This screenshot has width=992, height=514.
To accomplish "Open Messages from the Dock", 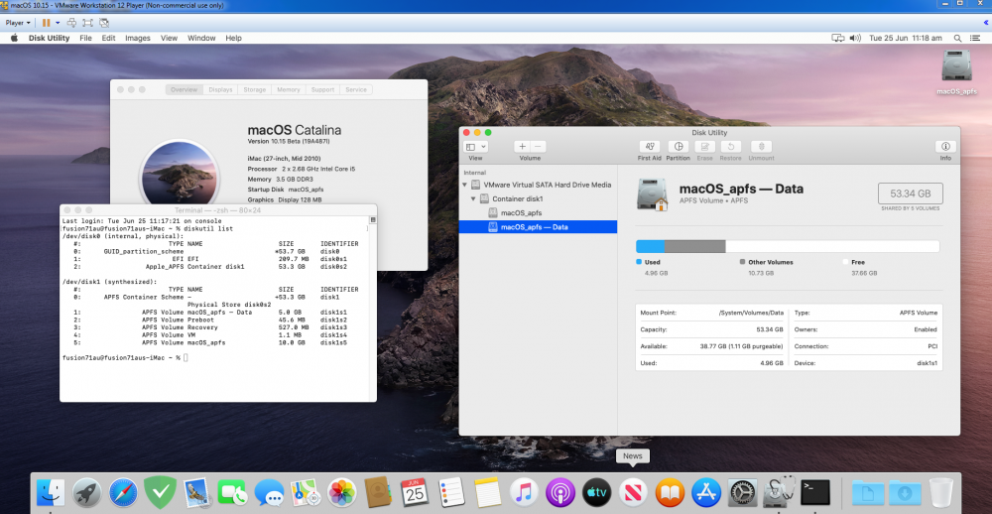I will pyautogui.click(x=270, y=492).
